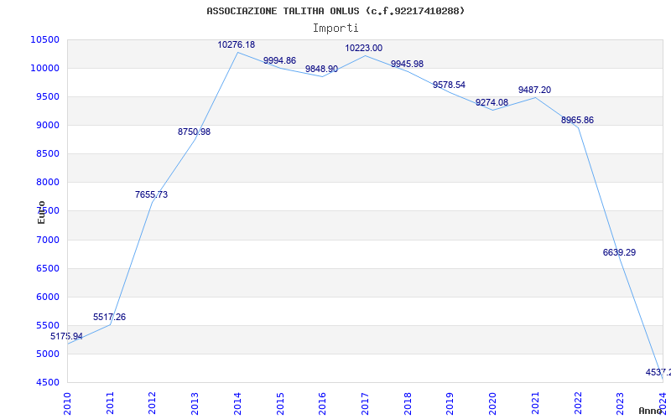Select data label 7655.73
Viewport: 671px width, 419px height.
coord(152,195)
